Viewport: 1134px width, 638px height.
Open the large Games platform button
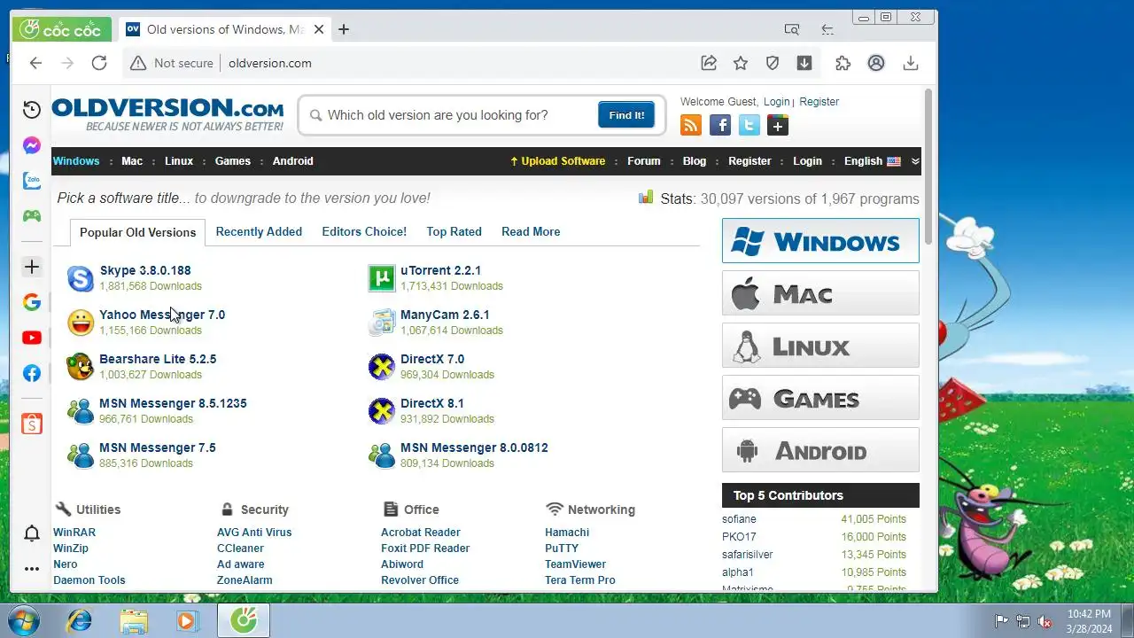point(820,398)
